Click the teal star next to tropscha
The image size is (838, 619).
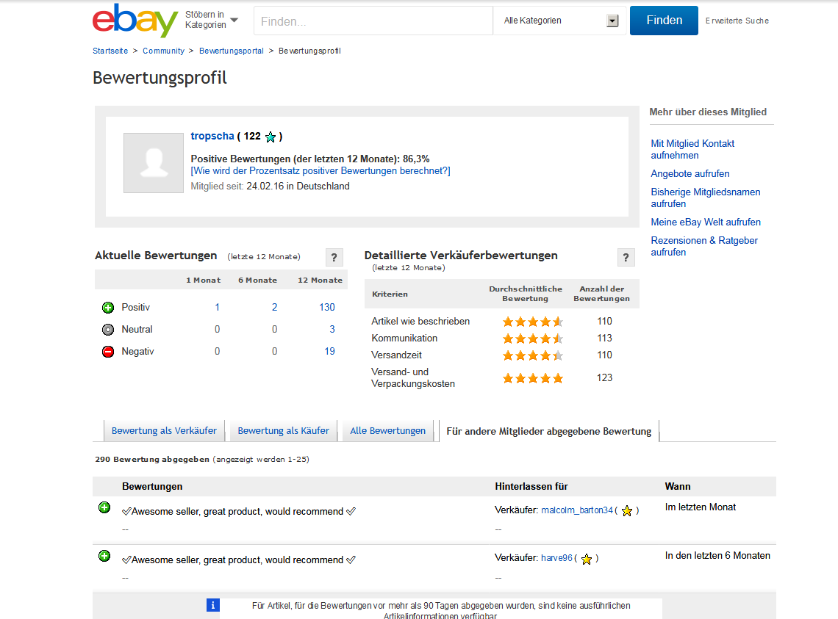tap(271, 137)
